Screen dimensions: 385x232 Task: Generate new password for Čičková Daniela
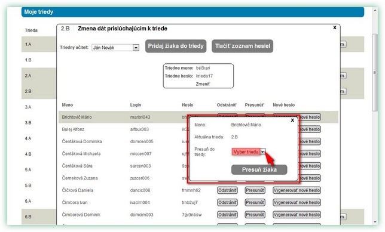pos(297,190)
